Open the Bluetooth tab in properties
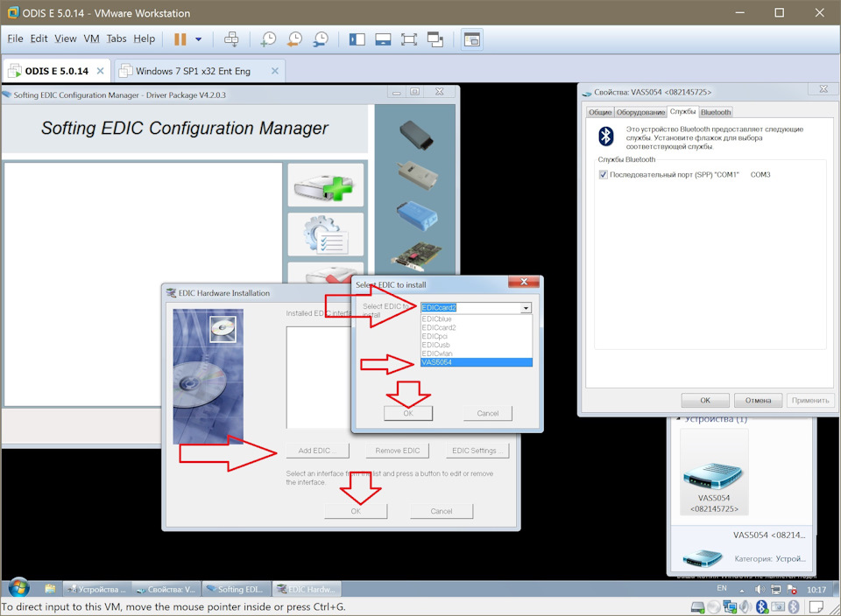The image size is (841, 616). (x=716, y=112)
